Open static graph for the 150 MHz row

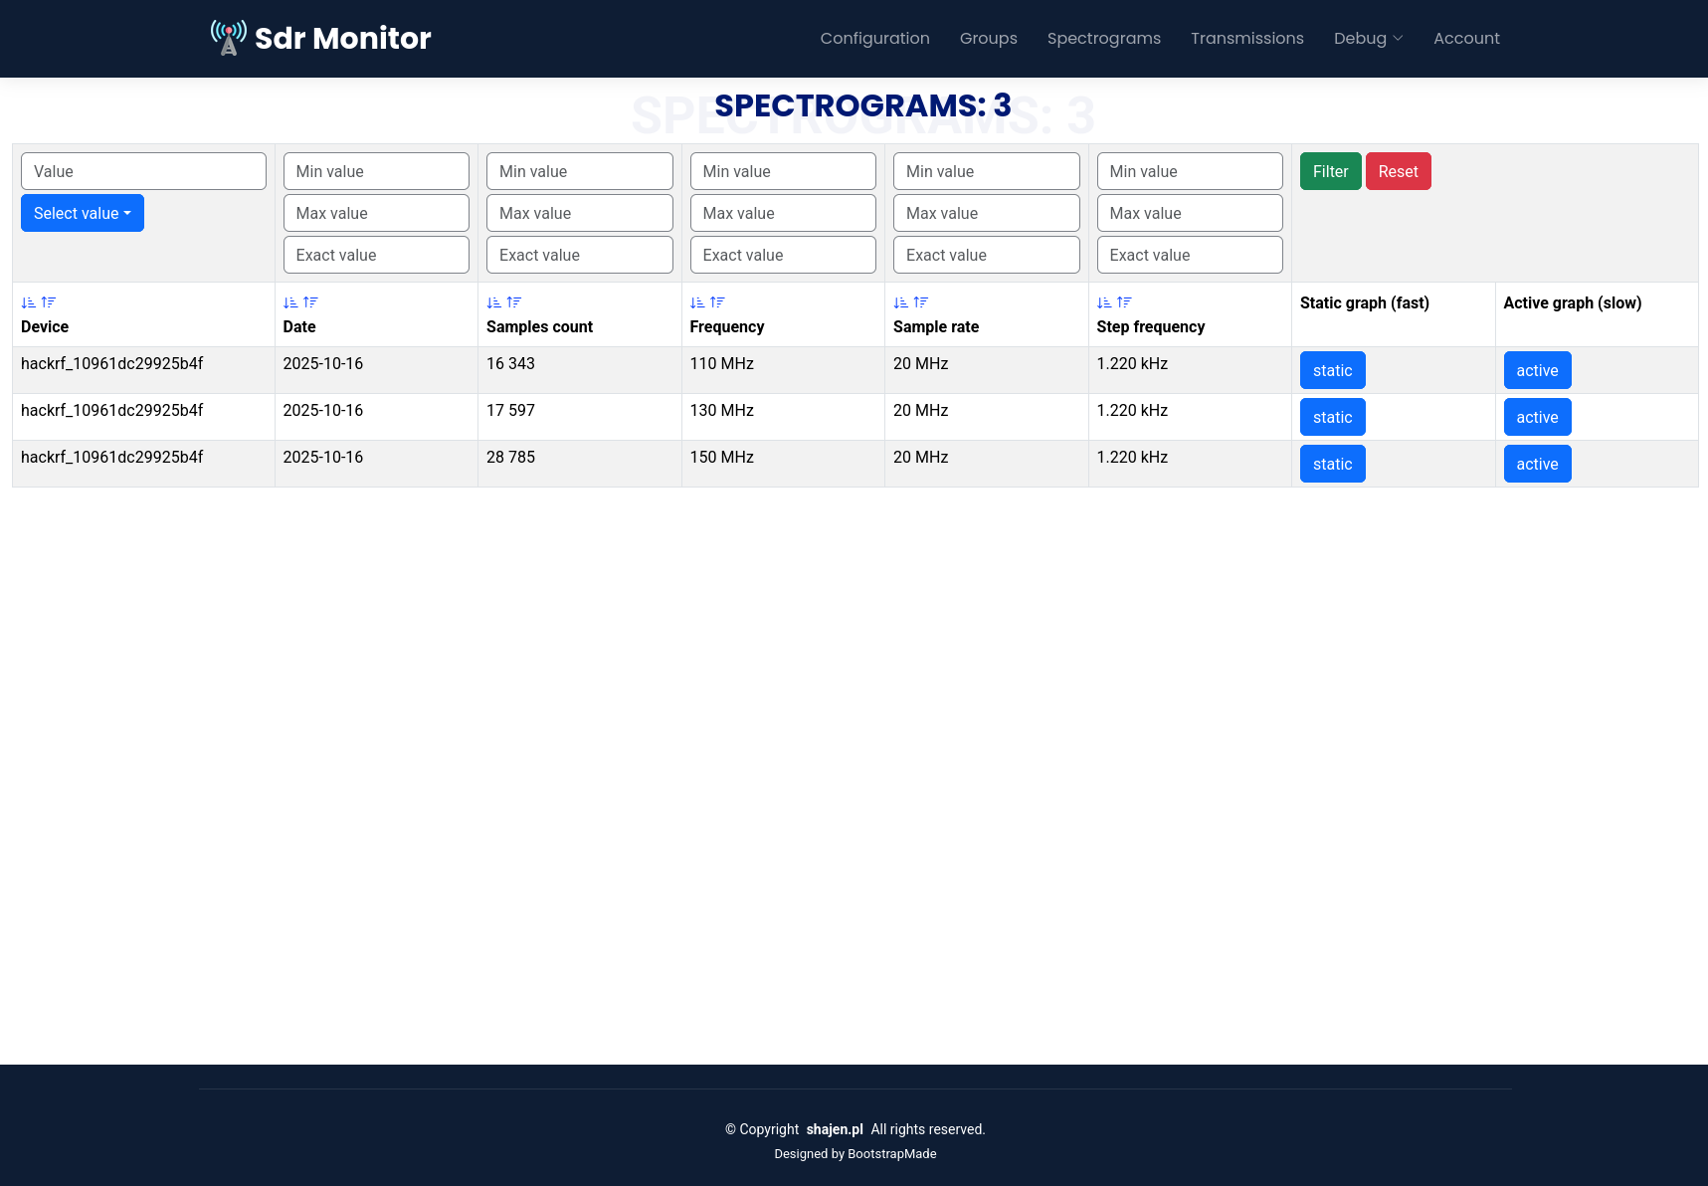[x=1332, y=464]
